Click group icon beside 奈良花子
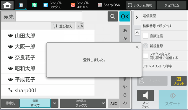Screen dimensions: 188x110 [10, 58]
